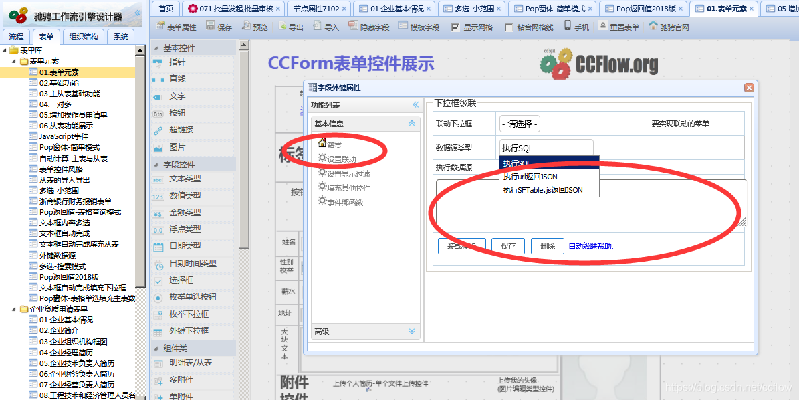
Task: Collapse the 表单元素 folder
Action: [13, 61]
